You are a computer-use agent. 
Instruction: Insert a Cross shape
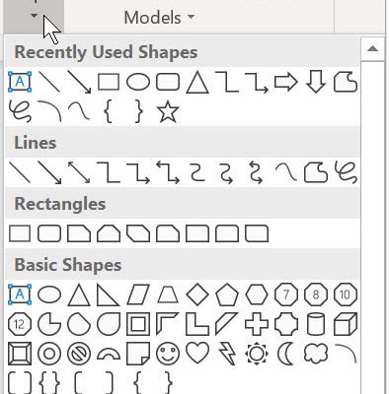257,324
